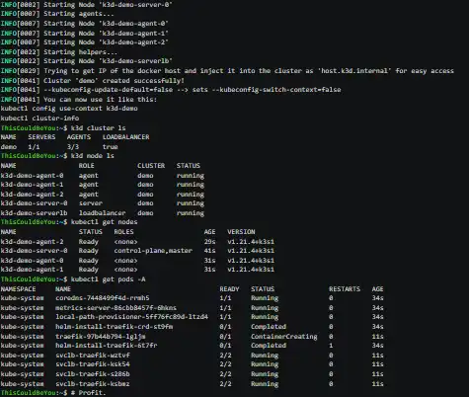This screenshot has width=469, height=397.
Task: Click the 'svclb-traefik-wztvf' pod name
Action: pyautogui.click(x=93, y=356)
